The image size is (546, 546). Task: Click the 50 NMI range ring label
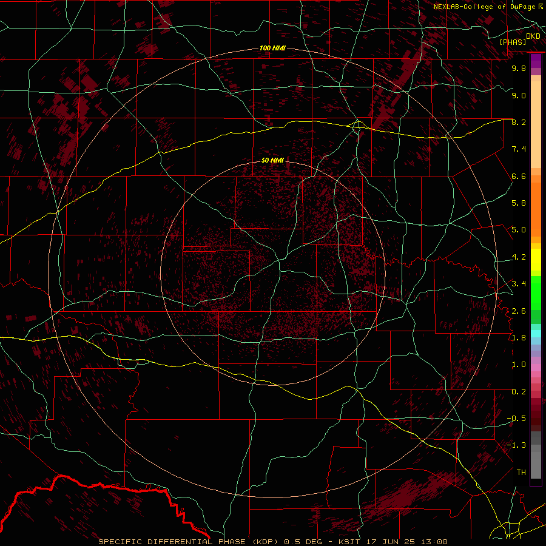[x=272, y=160]
